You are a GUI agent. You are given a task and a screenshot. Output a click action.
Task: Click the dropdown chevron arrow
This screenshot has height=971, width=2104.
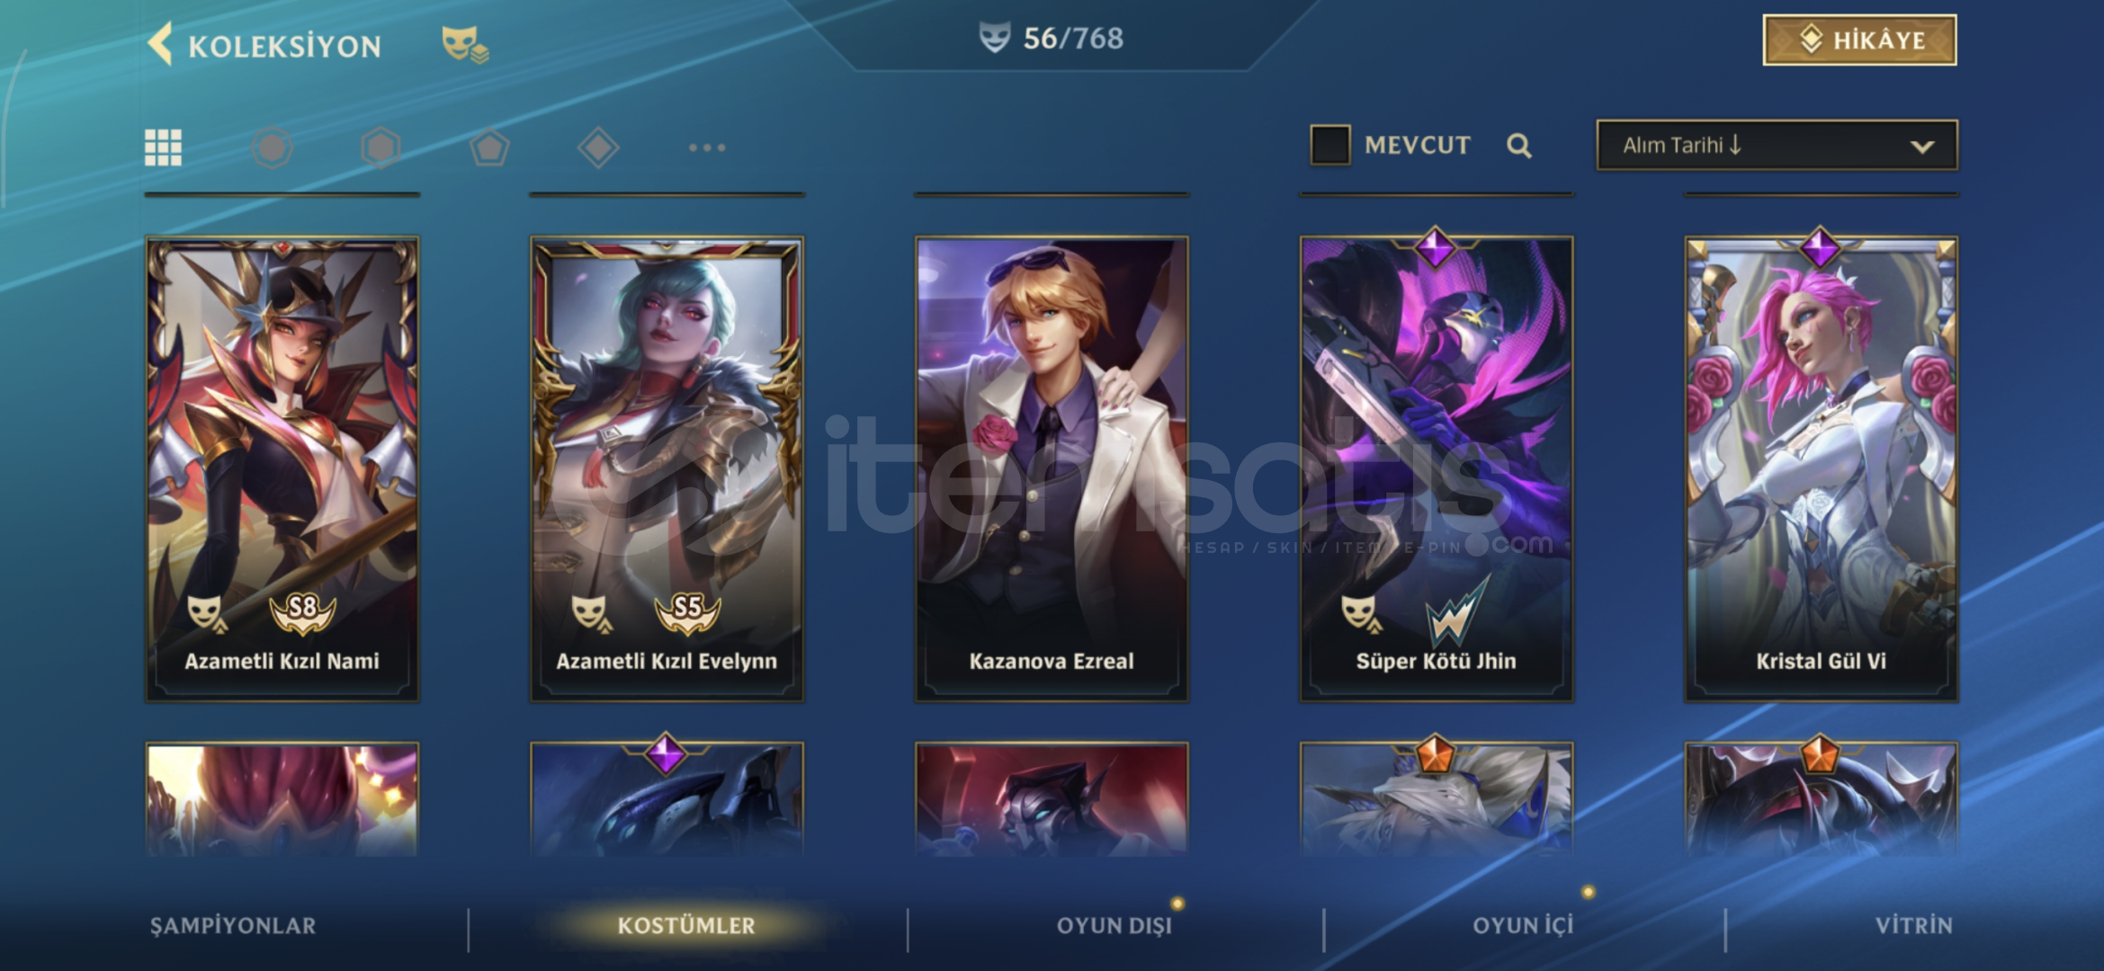coord(1921,147)
